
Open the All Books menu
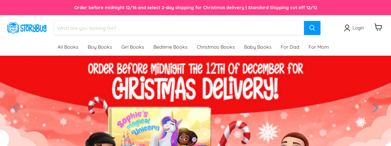(x=68, y=47)
